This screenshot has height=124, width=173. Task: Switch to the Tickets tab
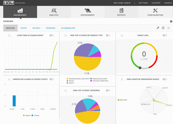click(24, 28)
